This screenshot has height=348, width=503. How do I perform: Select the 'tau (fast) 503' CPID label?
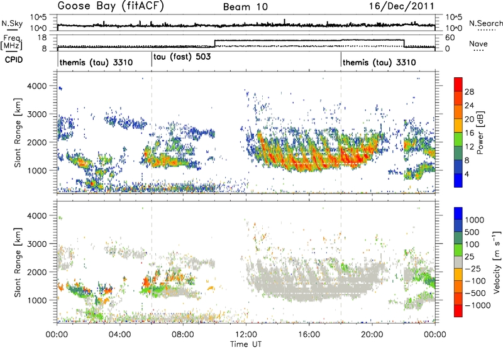[182, 57]
